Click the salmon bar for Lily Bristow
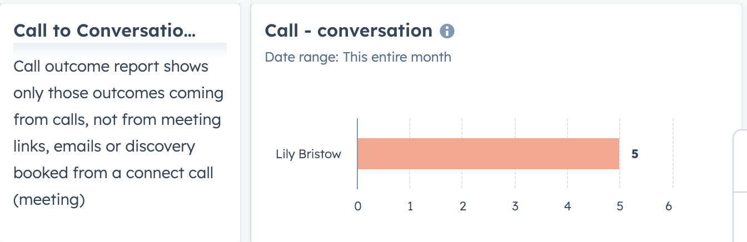This screenshot has width=747, height=242. 488,154
